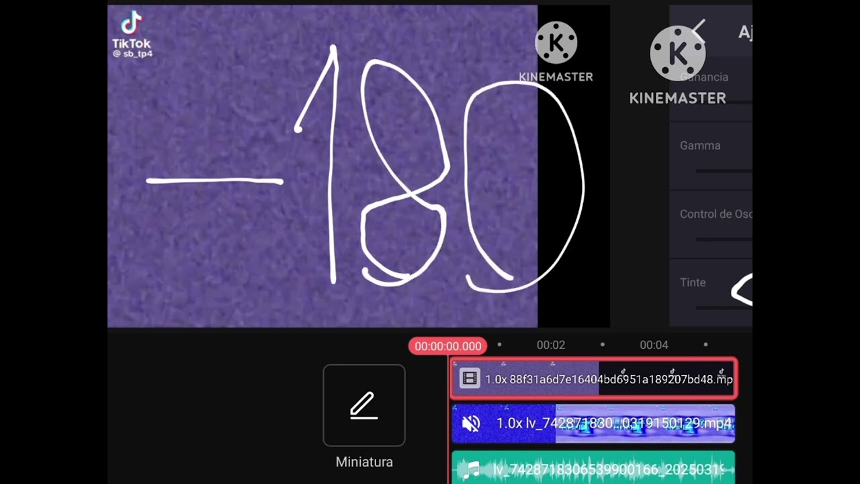Screen dimensions: 860x484
Task: Adjust the Control de Osc slider
Action: [724, 239]
